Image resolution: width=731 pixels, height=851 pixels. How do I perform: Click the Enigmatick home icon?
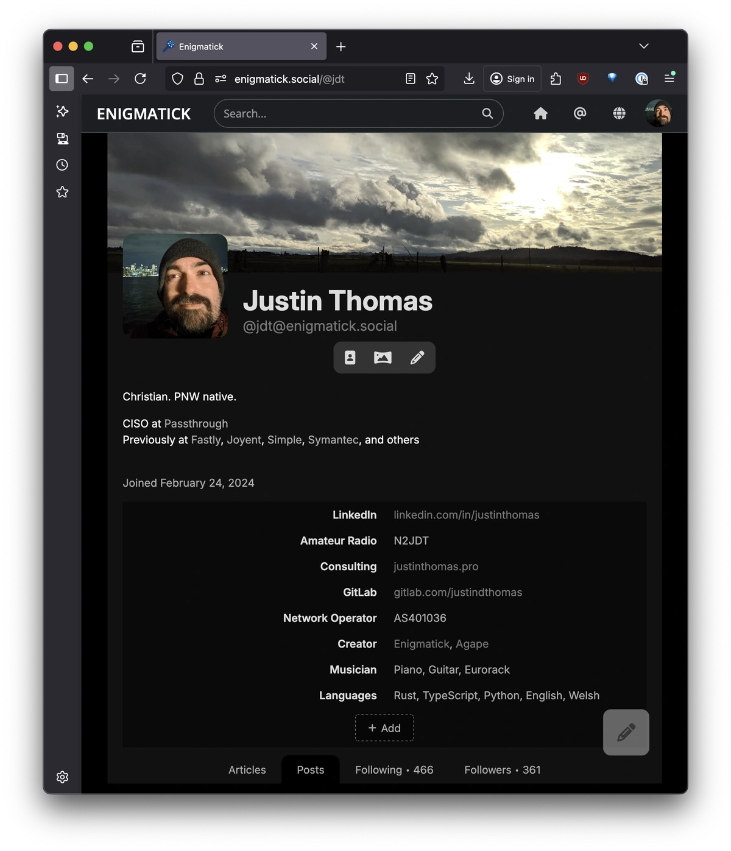(x=540, y=113)
